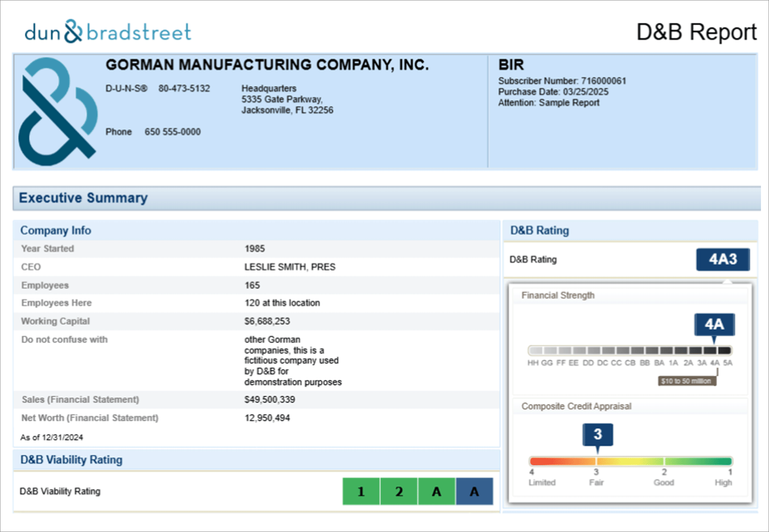The height and width of the screenshot is (532, 769).
Task: Click the "High" credit appraisal label
Action: 723,483
